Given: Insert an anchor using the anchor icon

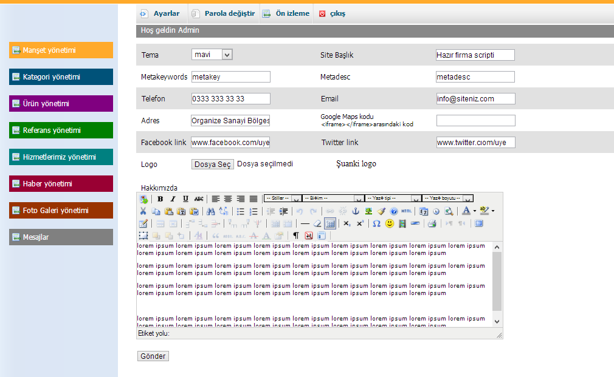Looking at the screenshot, I should pyautogui.click(x=356, y=211).
